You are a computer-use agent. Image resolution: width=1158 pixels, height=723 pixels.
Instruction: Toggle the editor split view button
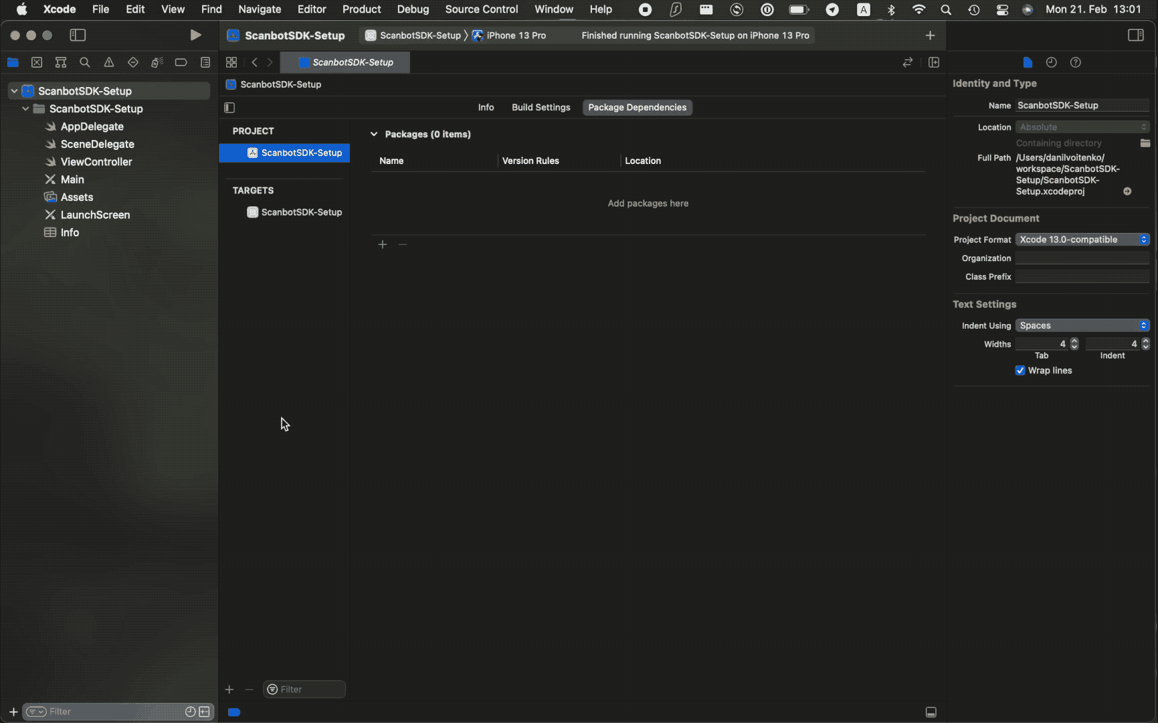pyautogui.click(x=934, y=62)
